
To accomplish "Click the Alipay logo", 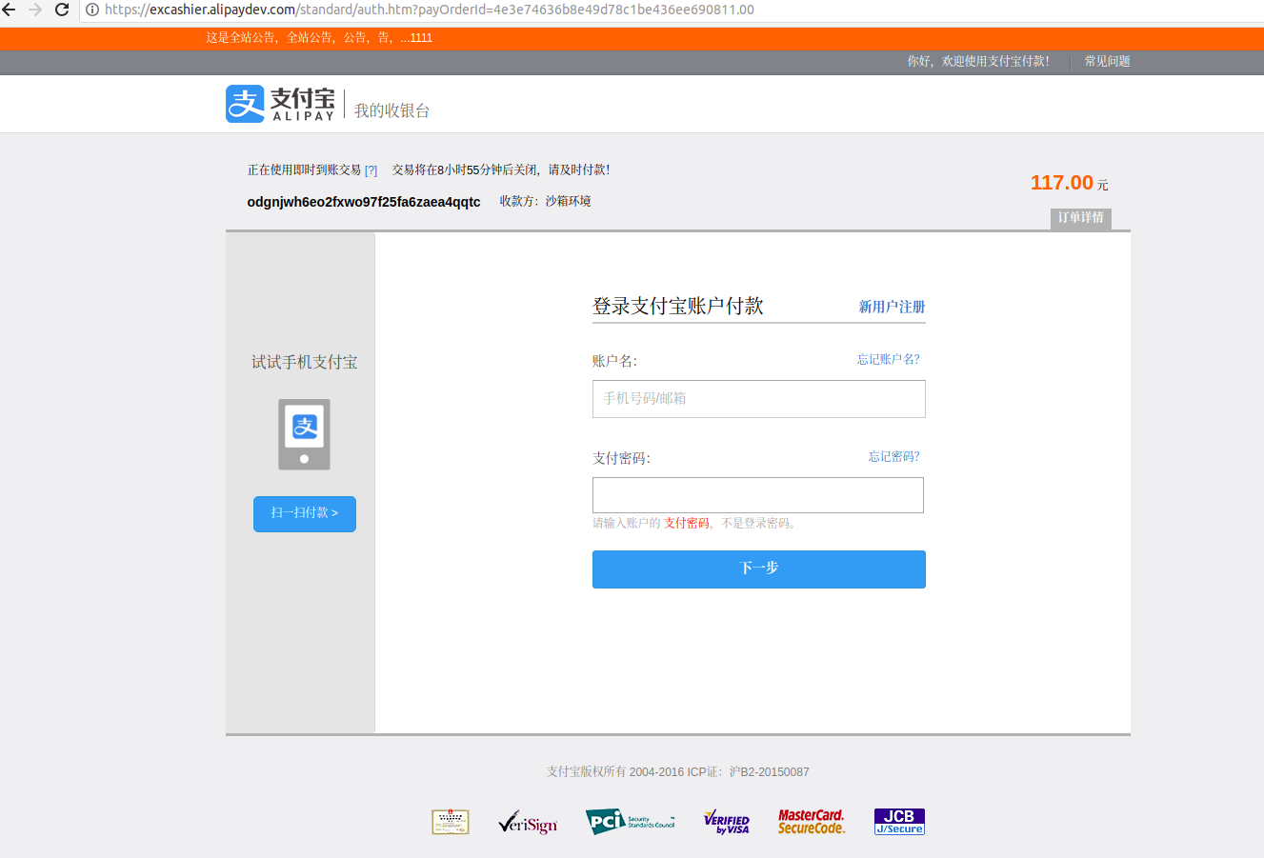I will click(x=280, y=104).
